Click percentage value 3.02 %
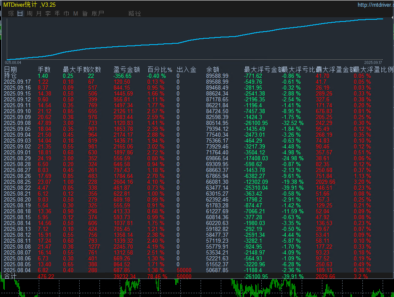This screenshot has width=394, height=297. point(156,146)
